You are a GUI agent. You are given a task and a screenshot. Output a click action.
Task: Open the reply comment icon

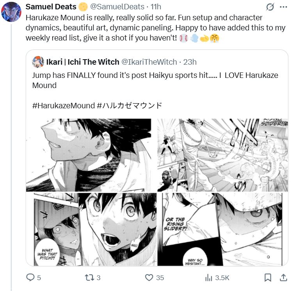30,277
